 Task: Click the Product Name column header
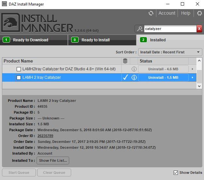62,61
